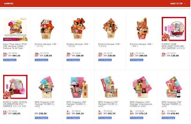This screenshot has width=191, height=124.
Task: Open the Empire Hamper 138 product image
Action: 47,29
